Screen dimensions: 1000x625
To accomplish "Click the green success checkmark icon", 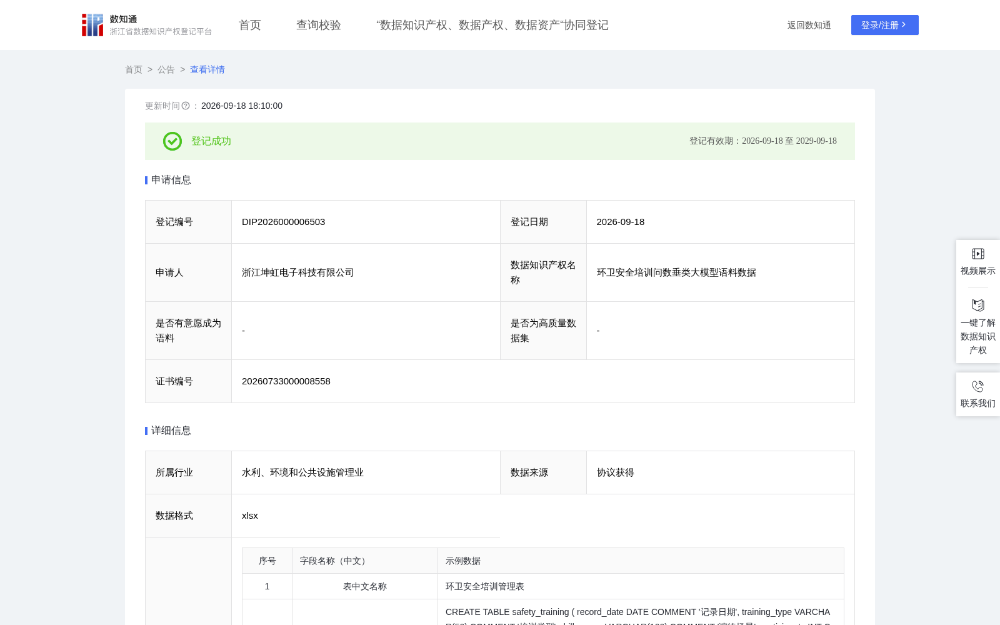I will (172, 141).
